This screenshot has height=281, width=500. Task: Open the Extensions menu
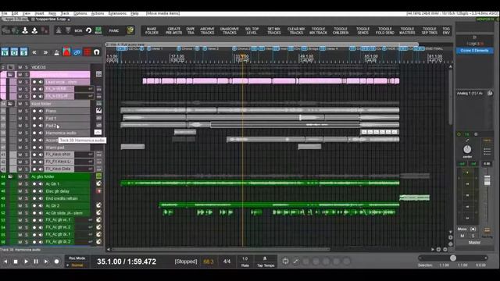(117, 13)
